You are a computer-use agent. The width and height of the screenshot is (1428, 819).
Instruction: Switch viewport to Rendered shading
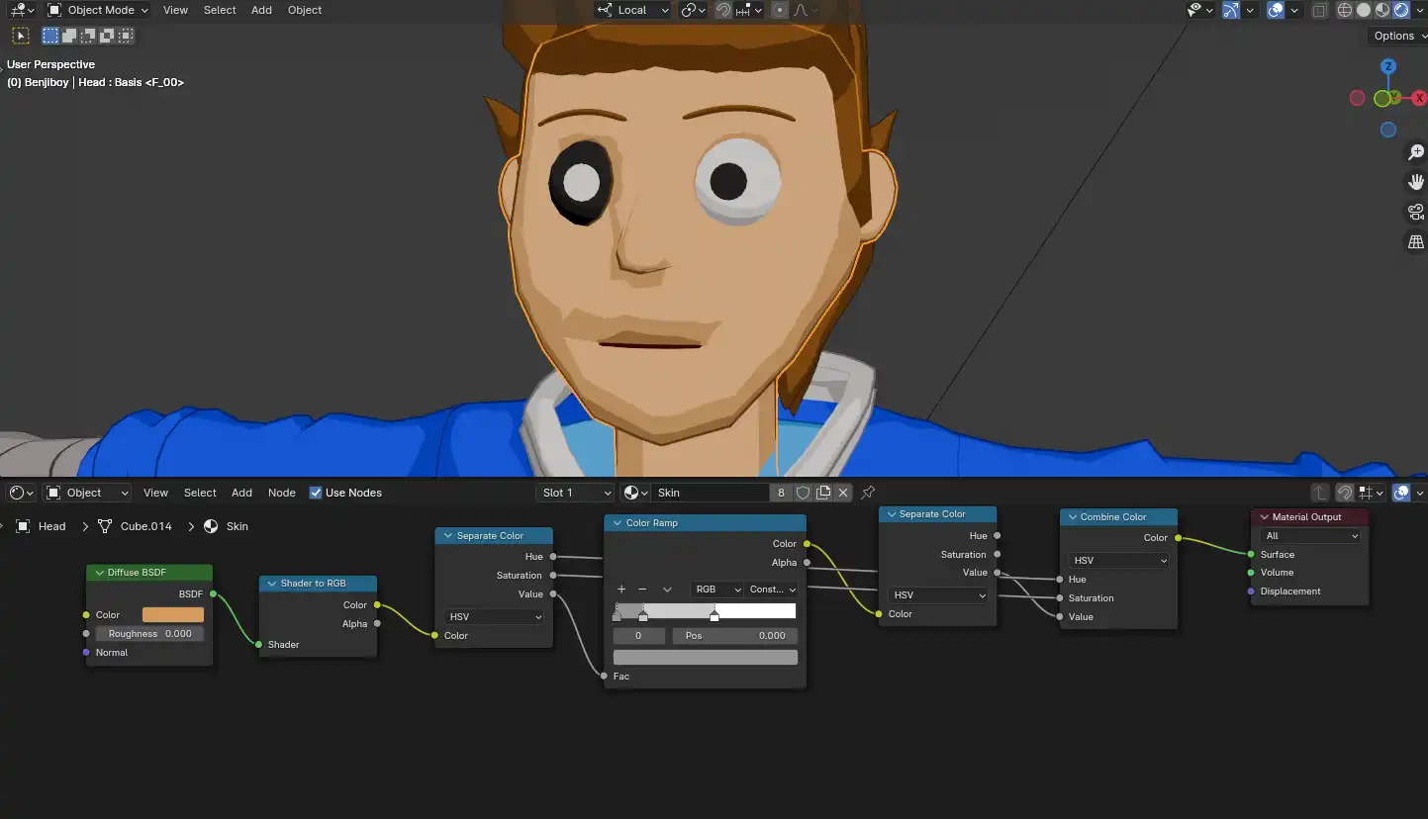[x=1401, y=10]
